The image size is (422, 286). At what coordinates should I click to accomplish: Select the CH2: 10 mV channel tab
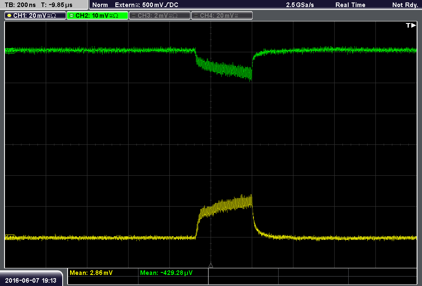(x=97, y=16)
